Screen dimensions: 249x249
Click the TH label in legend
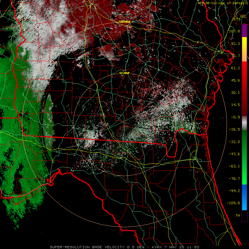(238, 216)
